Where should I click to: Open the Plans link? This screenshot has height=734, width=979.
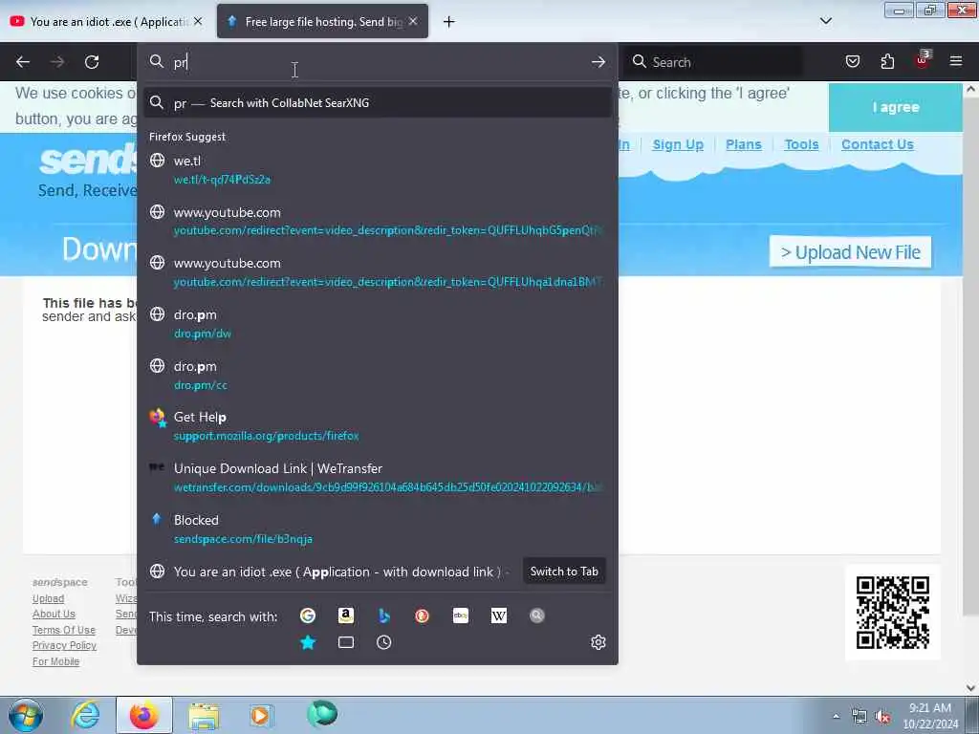743,145
